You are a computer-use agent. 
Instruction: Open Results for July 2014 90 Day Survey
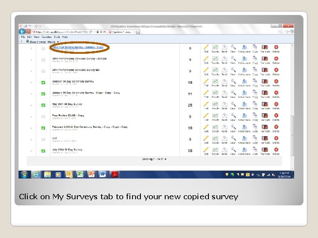pos(215,151)
